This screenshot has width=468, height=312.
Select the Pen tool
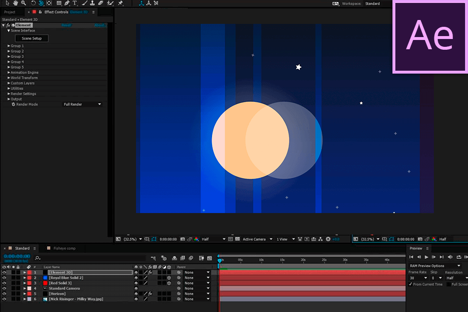[67, 3]
